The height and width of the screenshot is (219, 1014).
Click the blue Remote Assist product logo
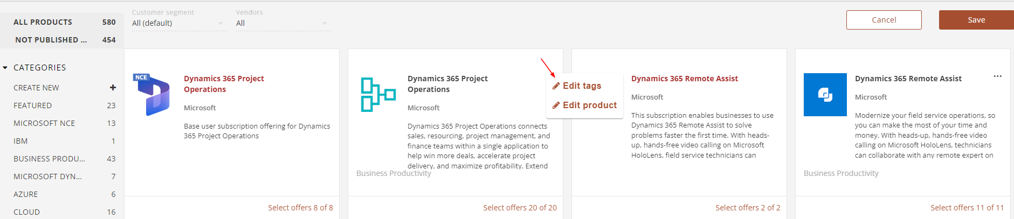point(825,95)
